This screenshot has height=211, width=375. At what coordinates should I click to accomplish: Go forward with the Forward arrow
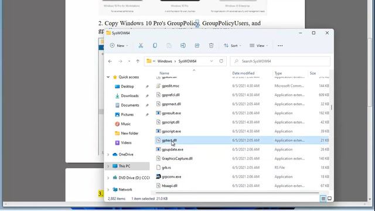click(120, 61)
